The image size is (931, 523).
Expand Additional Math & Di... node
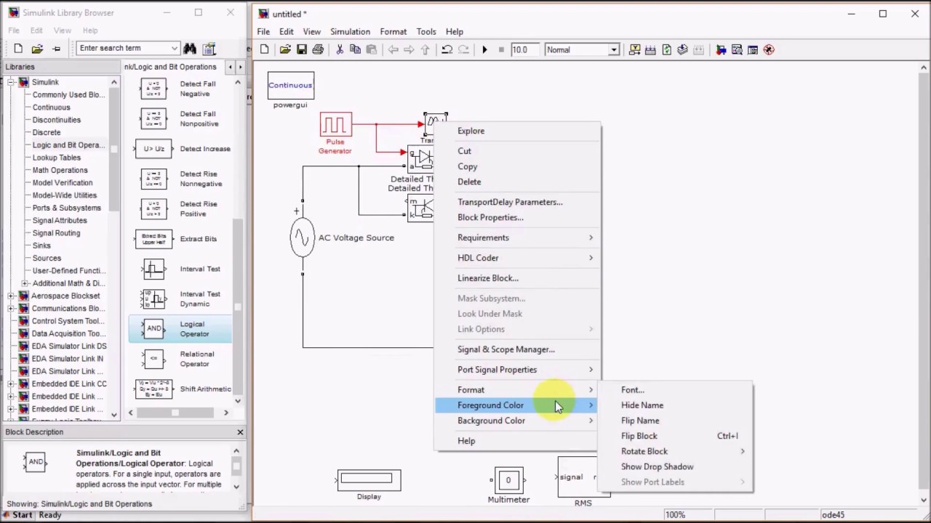pyautogui.click(x=25, y=283)
